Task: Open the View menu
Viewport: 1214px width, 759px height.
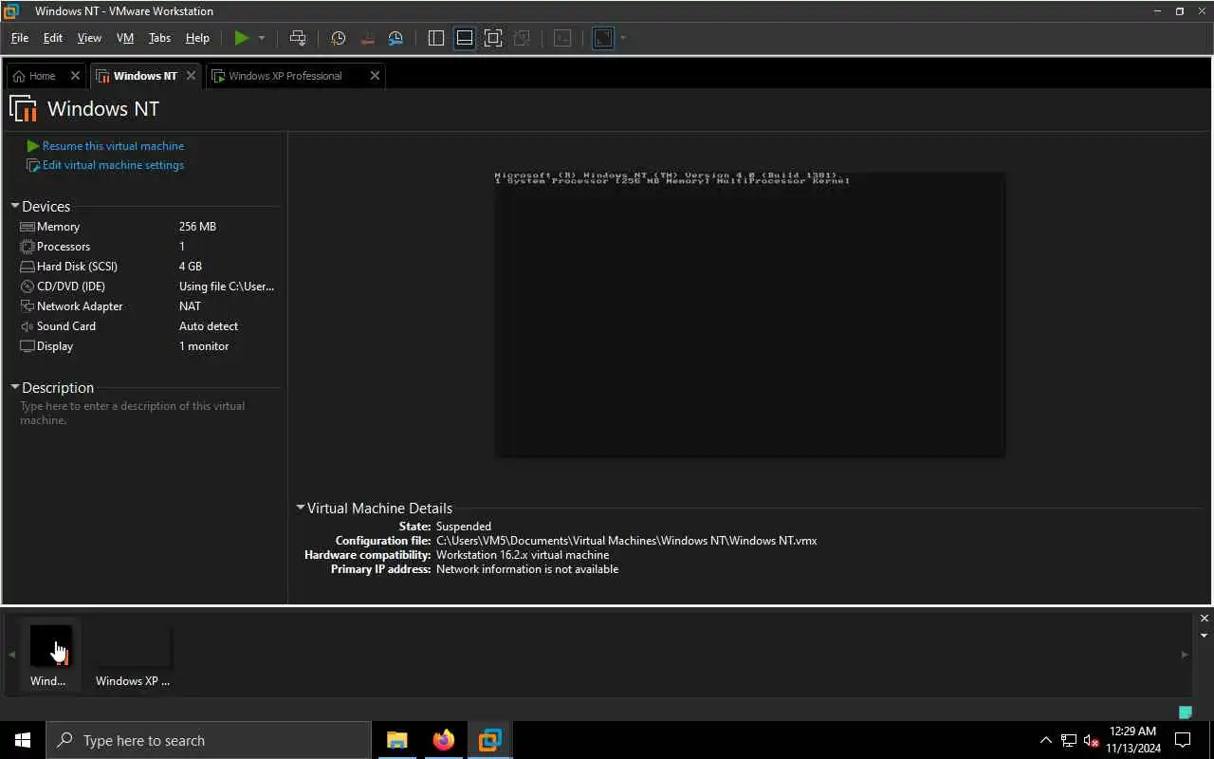Action: 89,38
